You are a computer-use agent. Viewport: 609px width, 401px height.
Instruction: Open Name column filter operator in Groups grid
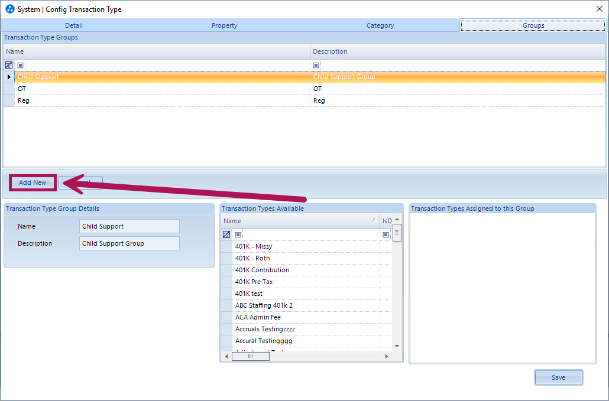pyautogui.click(x=21, y=65)
